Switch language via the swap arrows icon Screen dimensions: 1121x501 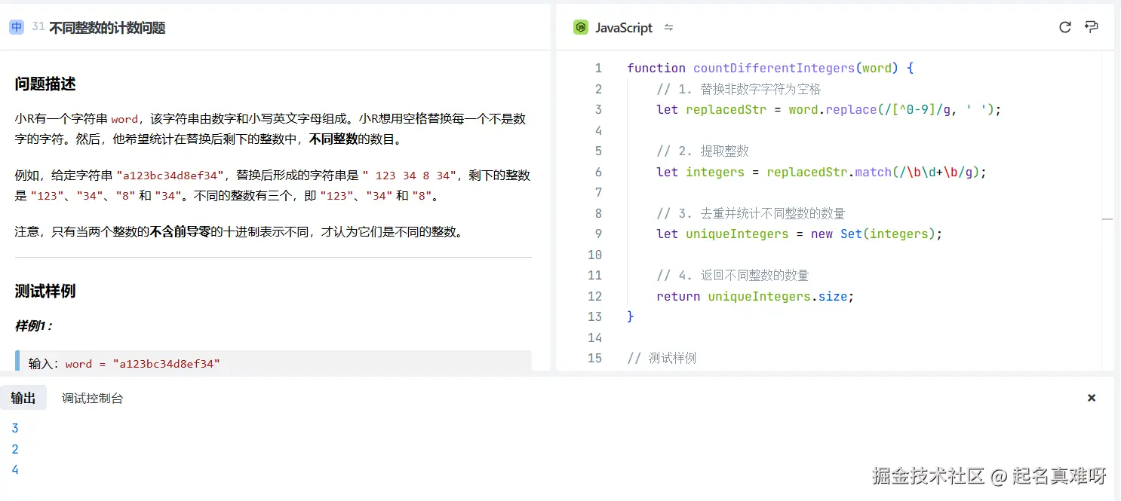coord(668,28)
